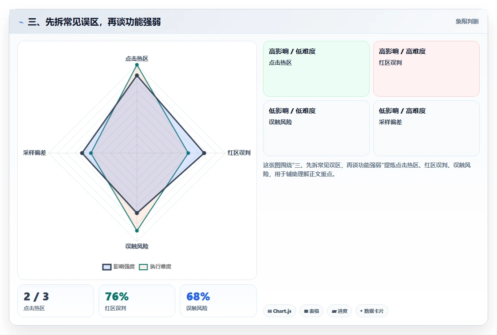This screenshot has height=335, width=497.
Task: Click the 执行难度 legend label
Action: click(x=160, y=267)
